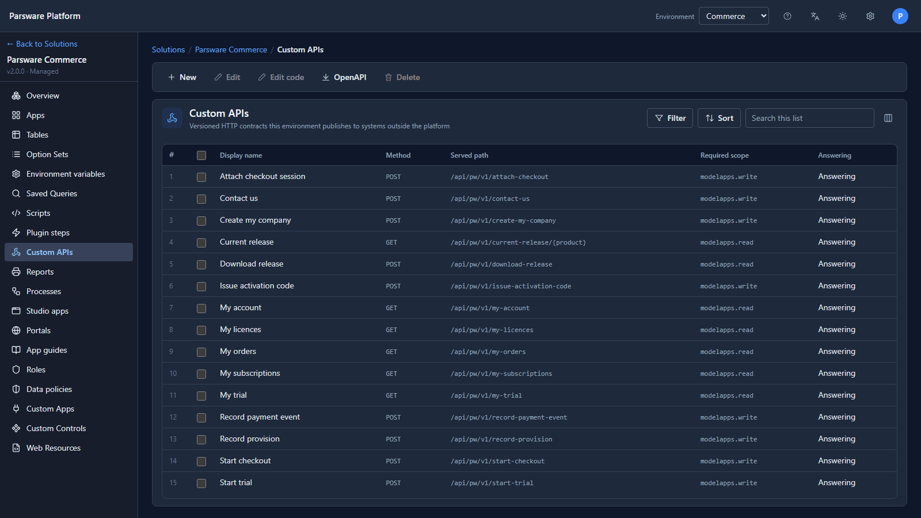Click the Edit code toolbar button
This screenshot has height=518, width=921.
tap(281, 77)
